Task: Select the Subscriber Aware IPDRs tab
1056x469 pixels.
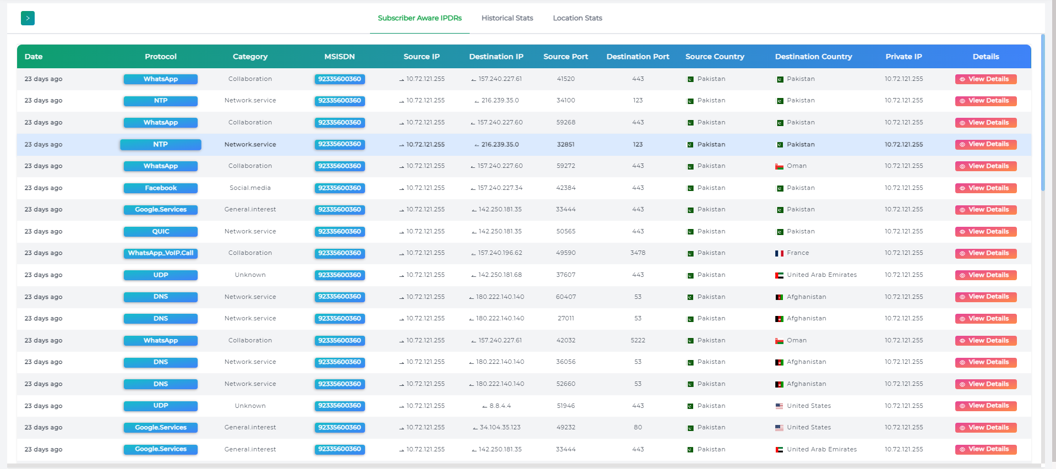Action: (x=420, y=18)
